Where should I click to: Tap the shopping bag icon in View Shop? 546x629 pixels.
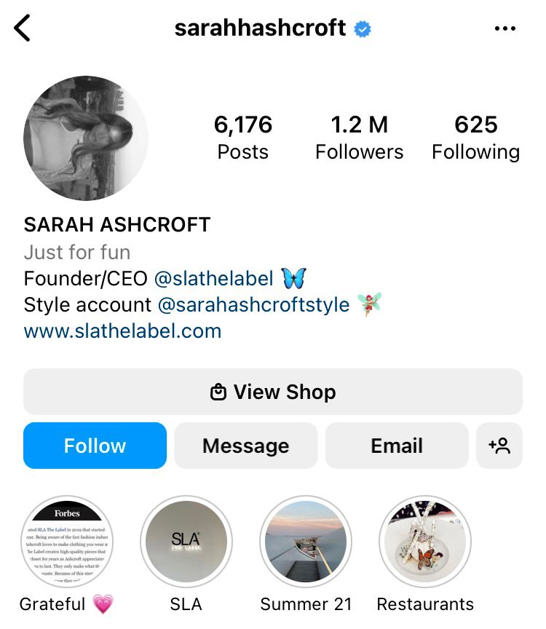tap(218, 392)
